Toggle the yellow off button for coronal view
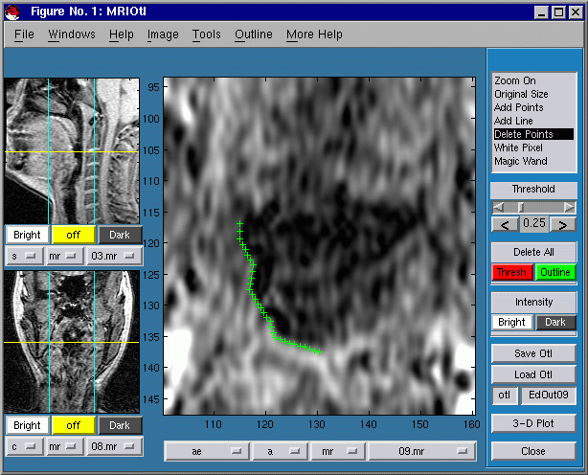Image resolution: width=588 pixels, height=475 pixels. coord(74,425)
